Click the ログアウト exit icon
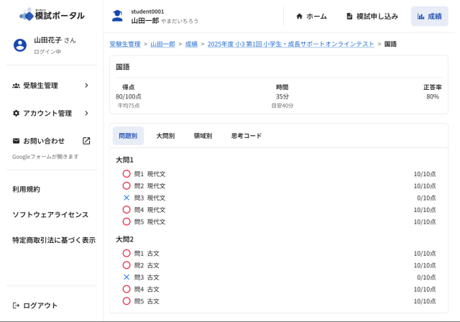460x322 pixels. (x=16, y=305)
